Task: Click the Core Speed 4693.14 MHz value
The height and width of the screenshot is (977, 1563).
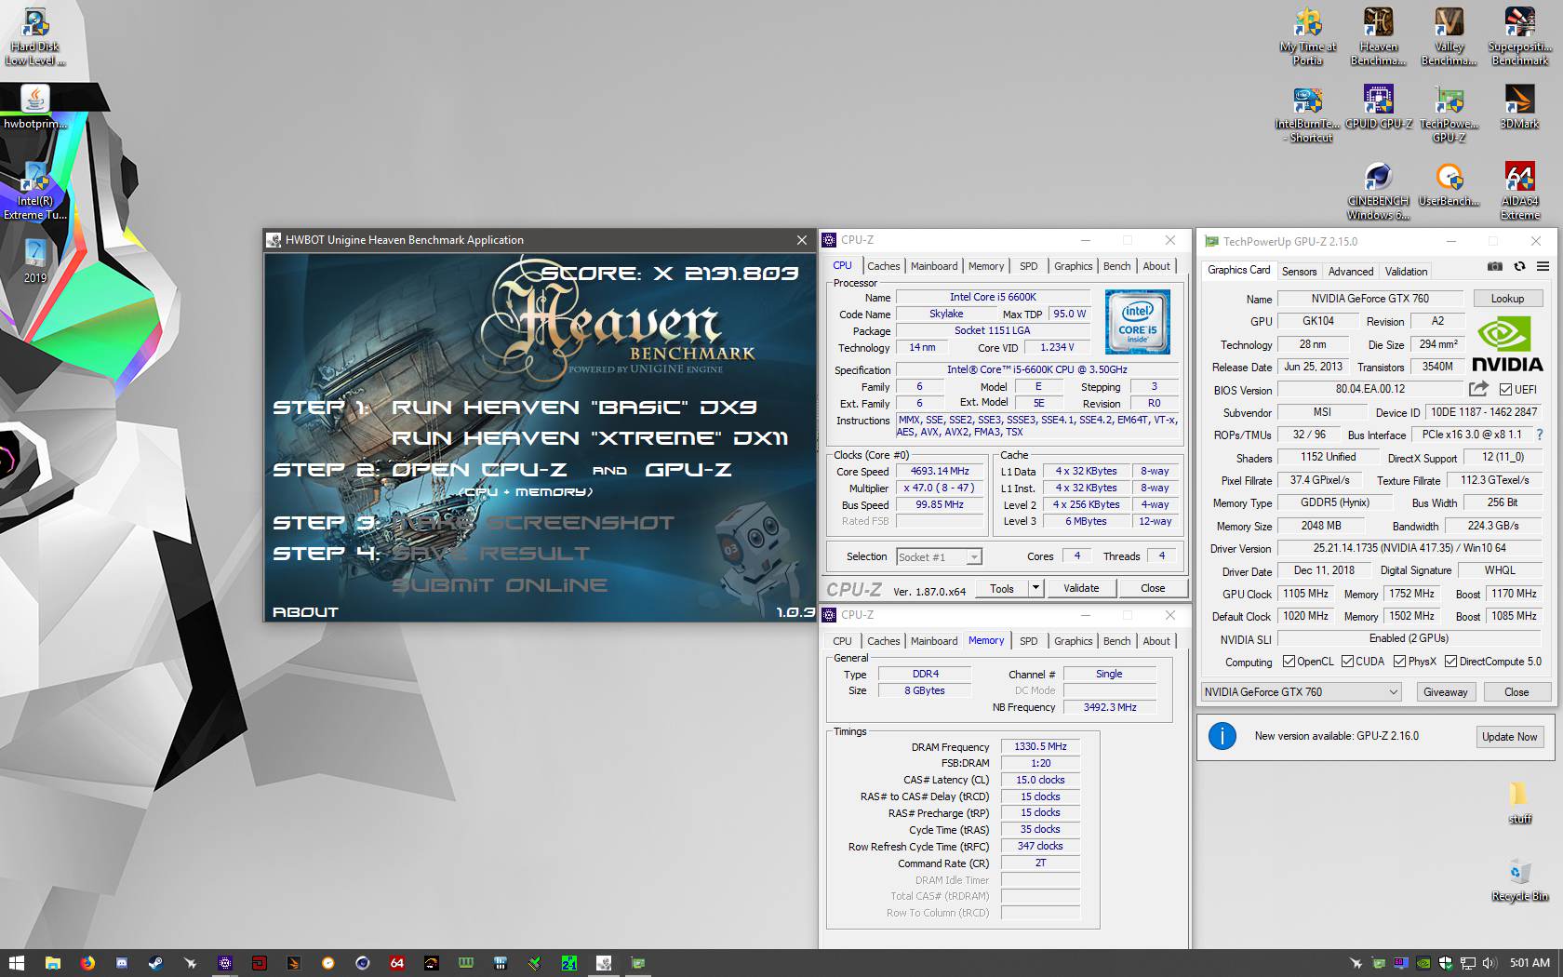Action: click(x=940, y=472)
